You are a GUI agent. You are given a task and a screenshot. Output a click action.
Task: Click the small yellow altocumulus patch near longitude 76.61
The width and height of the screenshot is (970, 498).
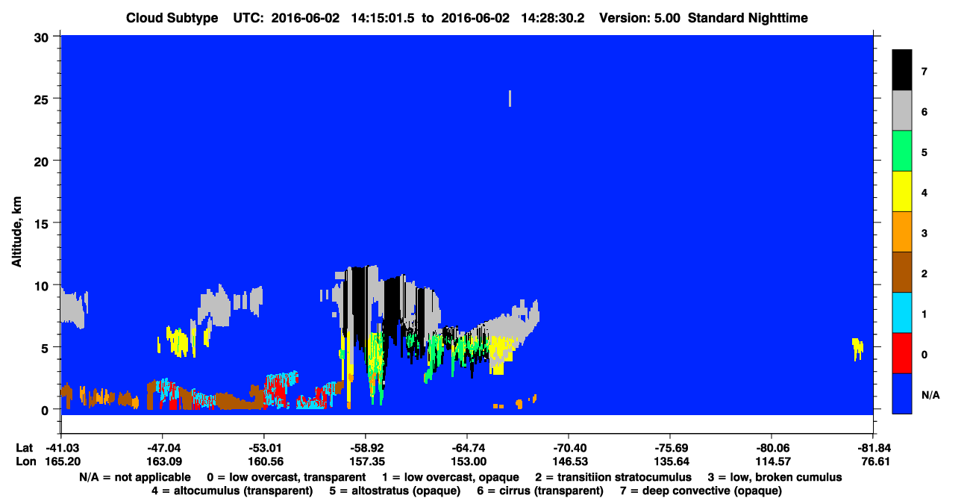pos(858,347)
